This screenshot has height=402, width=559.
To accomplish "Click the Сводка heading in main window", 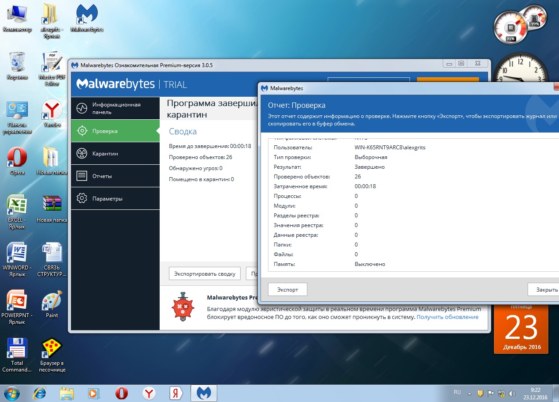I will (x=183, y=131).
